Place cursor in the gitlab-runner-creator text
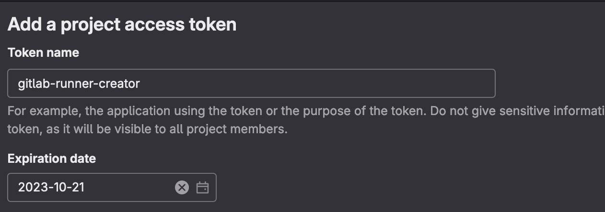The image size is (605, 212). coord(79,84)
